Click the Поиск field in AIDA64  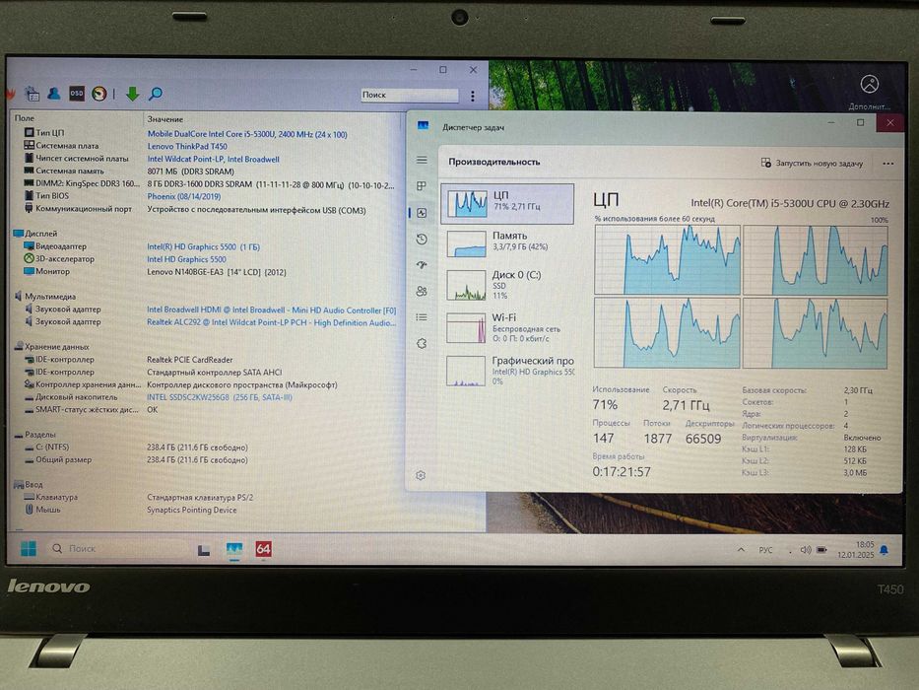[409, 95]
